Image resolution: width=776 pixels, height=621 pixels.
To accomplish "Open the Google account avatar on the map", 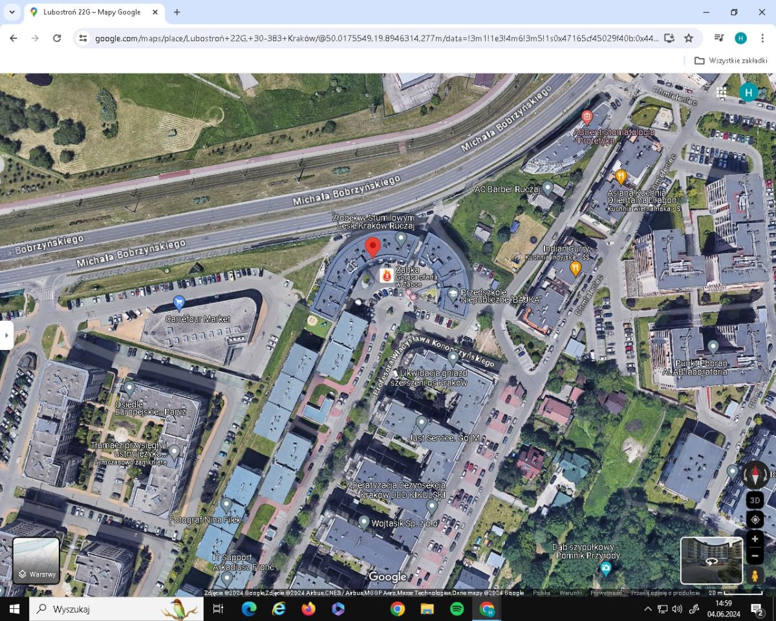I will click(748, 92).
